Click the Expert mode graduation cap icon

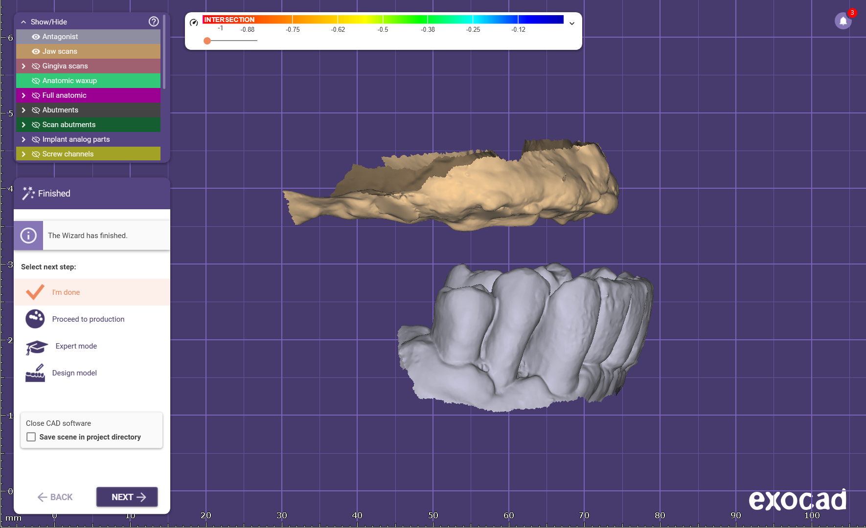(36, 347)
